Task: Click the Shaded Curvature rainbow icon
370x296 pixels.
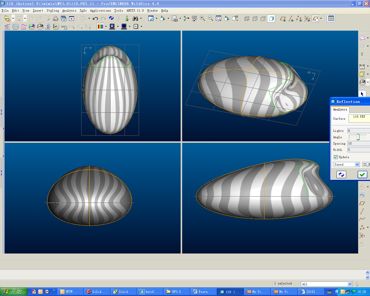Action: 32,27
